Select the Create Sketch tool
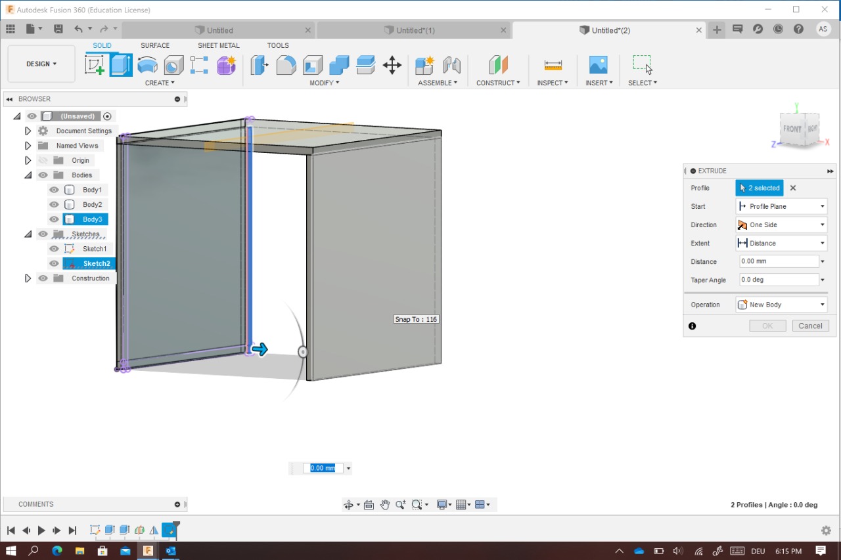 (x=95, y=65)
